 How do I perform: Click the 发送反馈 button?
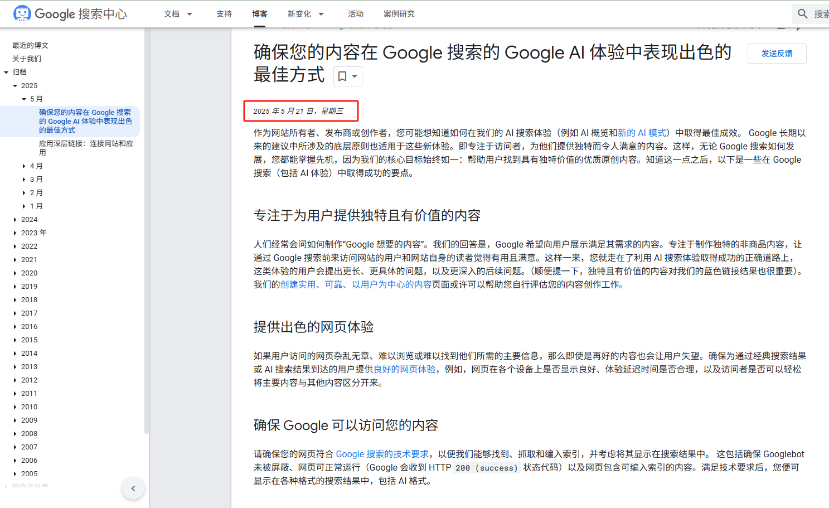(x=777, y=53)
